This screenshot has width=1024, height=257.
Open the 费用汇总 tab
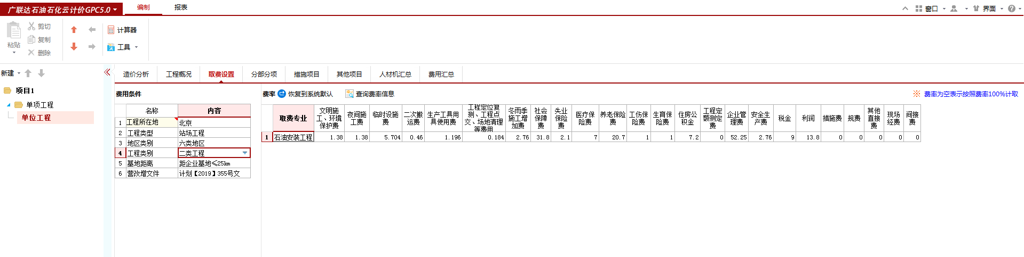(441, 74)
